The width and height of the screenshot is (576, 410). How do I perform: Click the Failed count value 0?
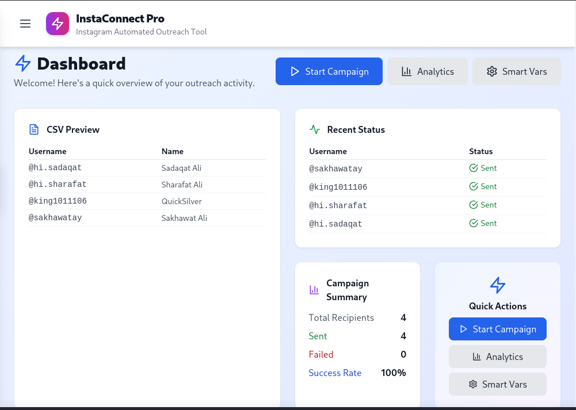(x=403, y=354)
